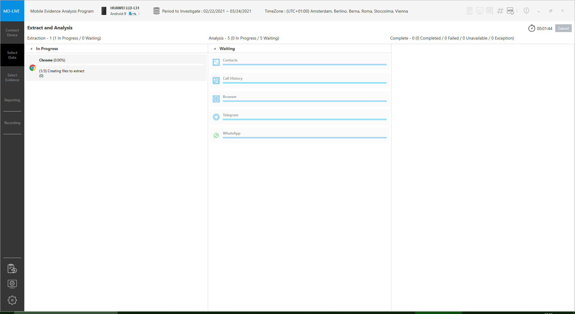Click the hash (#) toolbar icon

500,11
